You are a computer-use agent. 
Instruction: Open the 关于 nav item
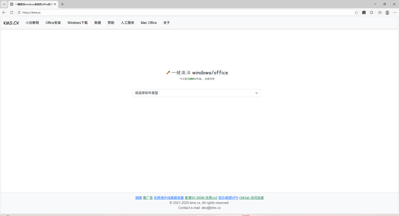[167, 23]
